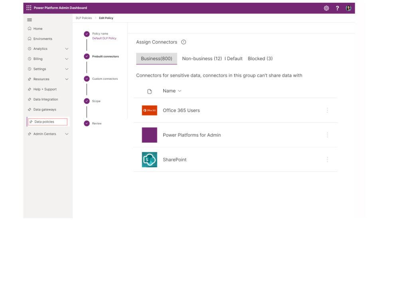Click Power Platform Admin Dashboard title
The height and width of the screenshot is (299, 399).
tap(60, 8)
